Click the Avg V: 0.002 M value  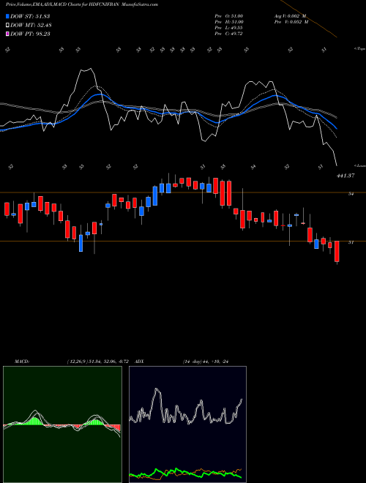coord(289,16)
